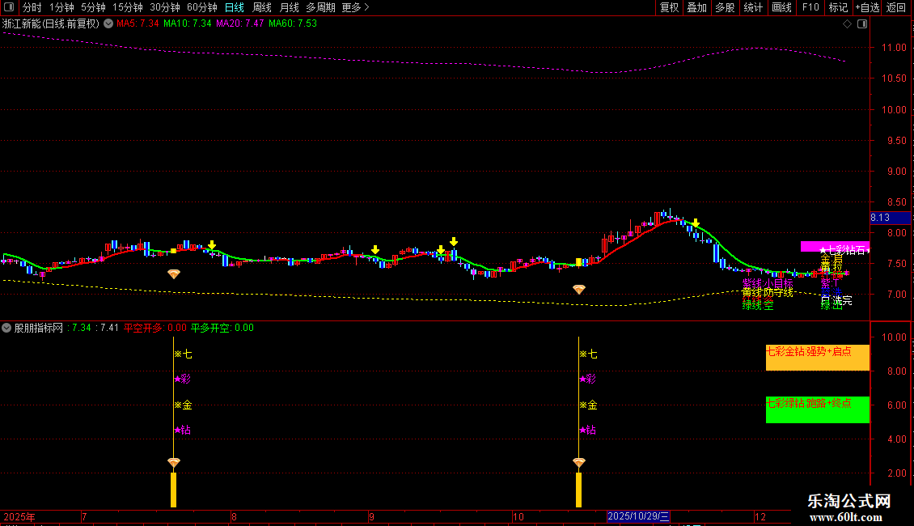Click the 平多开空: 0.00 indicator value
914x526 pixels.
click(222, 328)
